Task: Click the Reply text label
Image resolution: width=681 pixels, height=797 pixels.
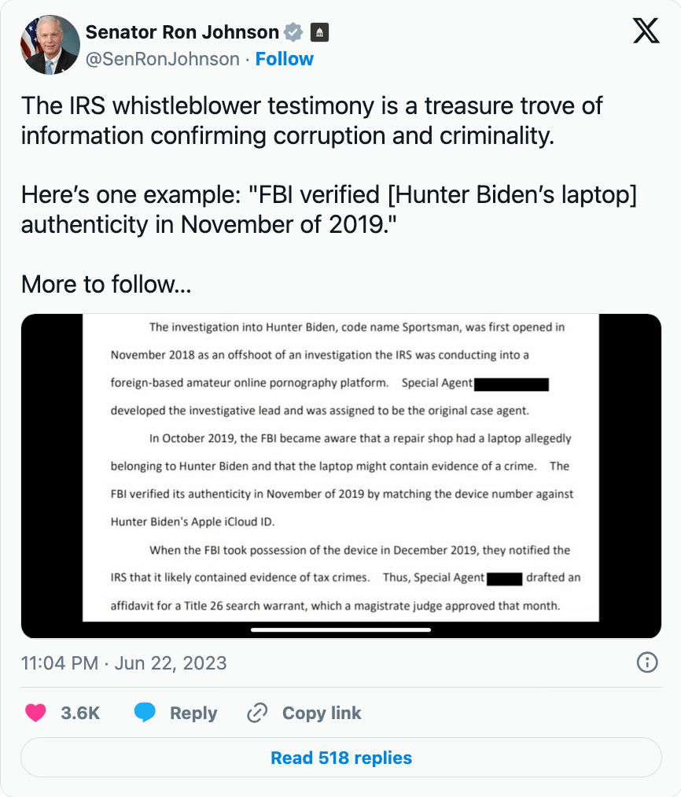Action: pos(193,714)
